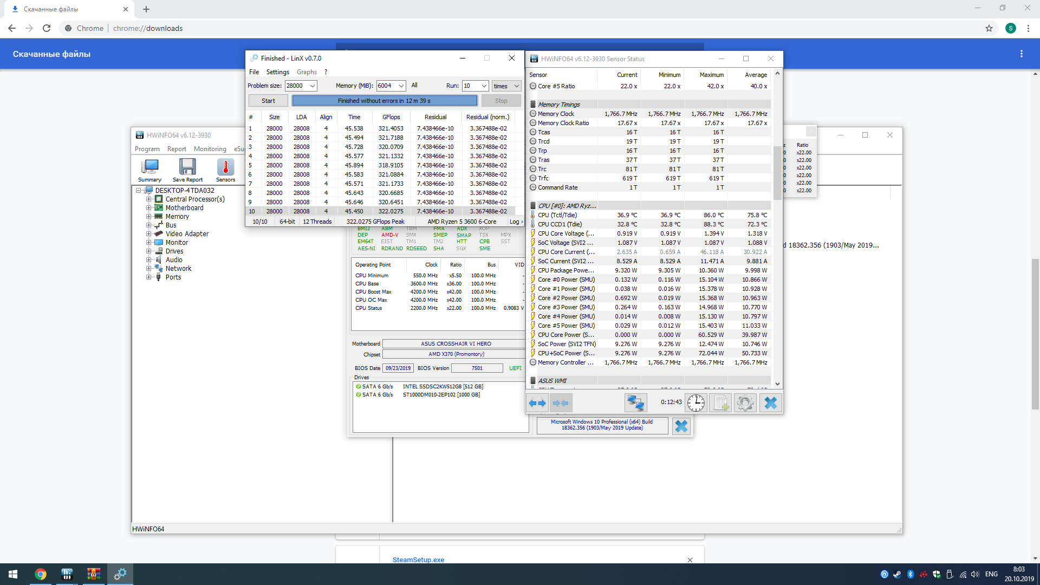The image size is (1040, 585).
Task: Collapse the DESKTOP-4TDA032 root node
Action: click(x=139, y=191)
